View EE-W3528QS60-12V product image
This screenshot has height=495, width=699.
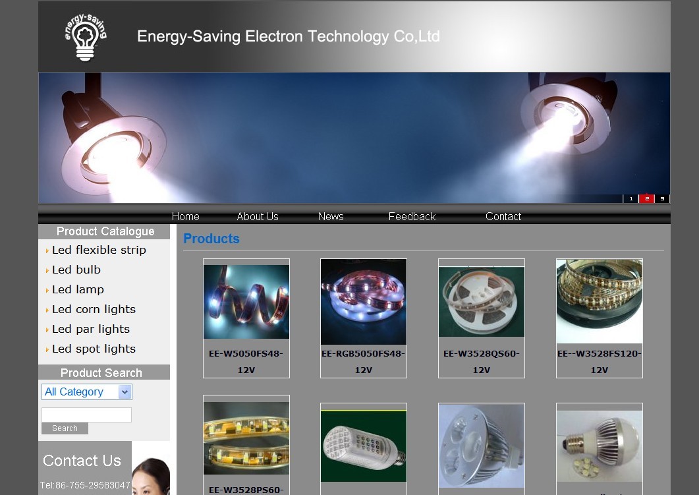pos(482,302)
